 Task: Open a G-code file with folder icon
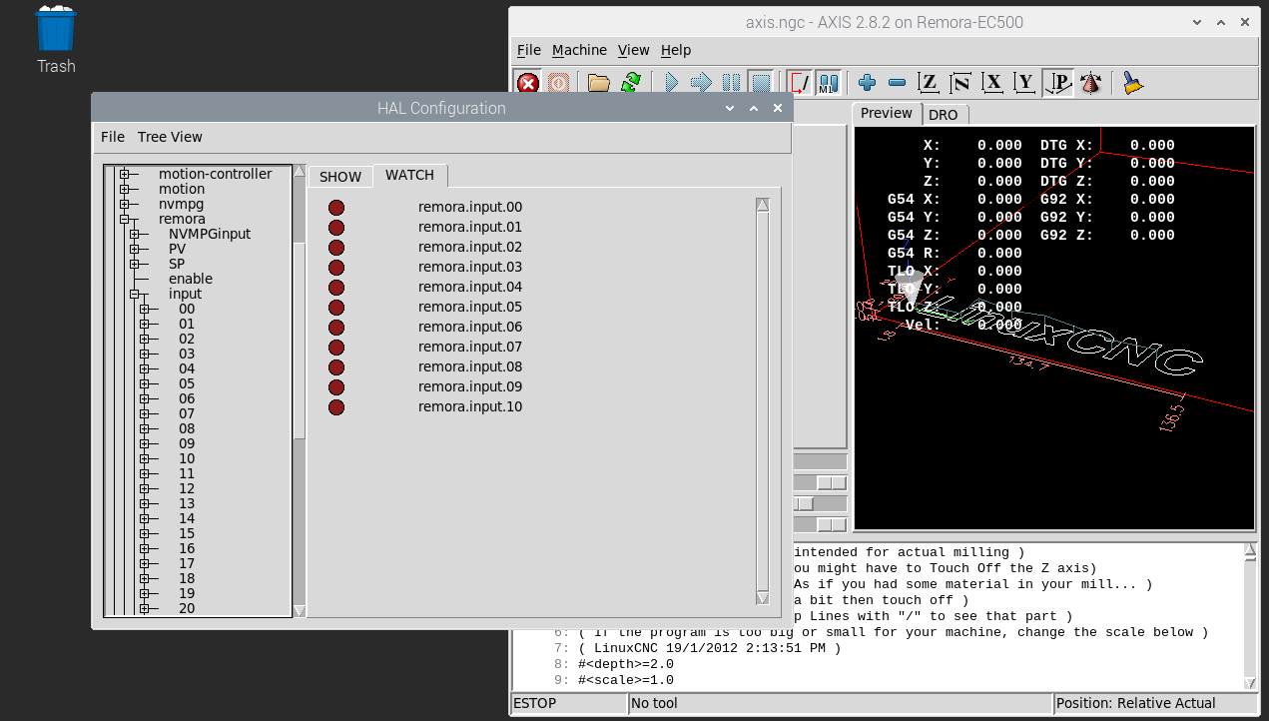pos(599,83)
